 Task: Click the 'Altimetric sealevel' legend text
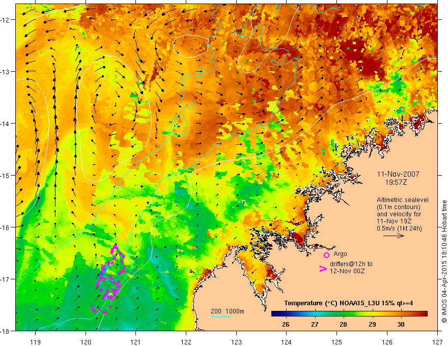[403, 200]
